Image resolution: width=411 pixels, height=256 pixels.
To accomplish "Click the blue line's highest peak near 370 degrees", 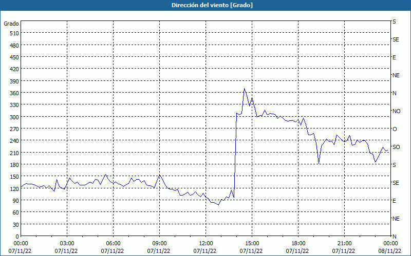I will click(245, 89).
